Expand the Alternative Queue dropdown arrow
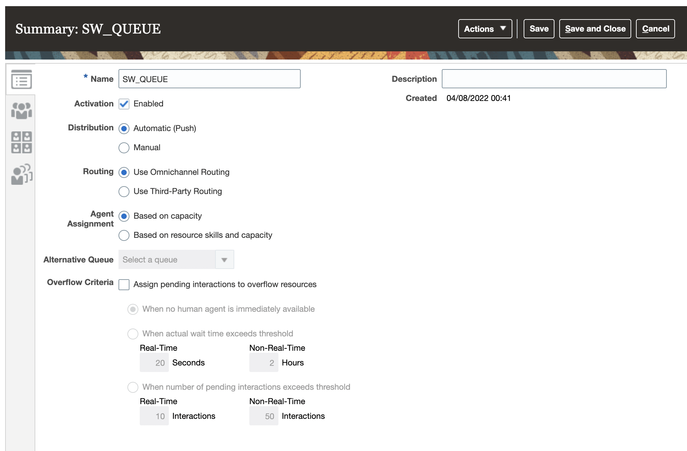 click(x=224, y=260)
